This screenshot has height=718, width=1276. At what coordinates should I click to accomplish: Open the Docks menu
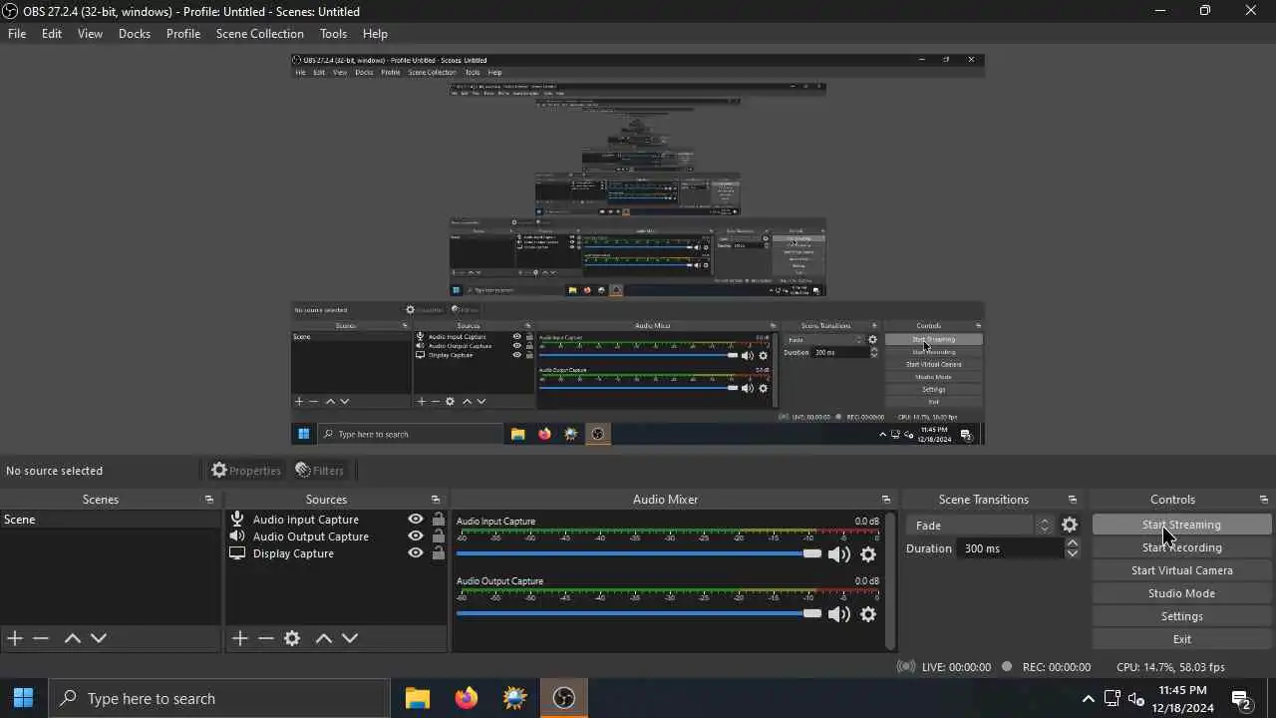[x=135, y=34]
